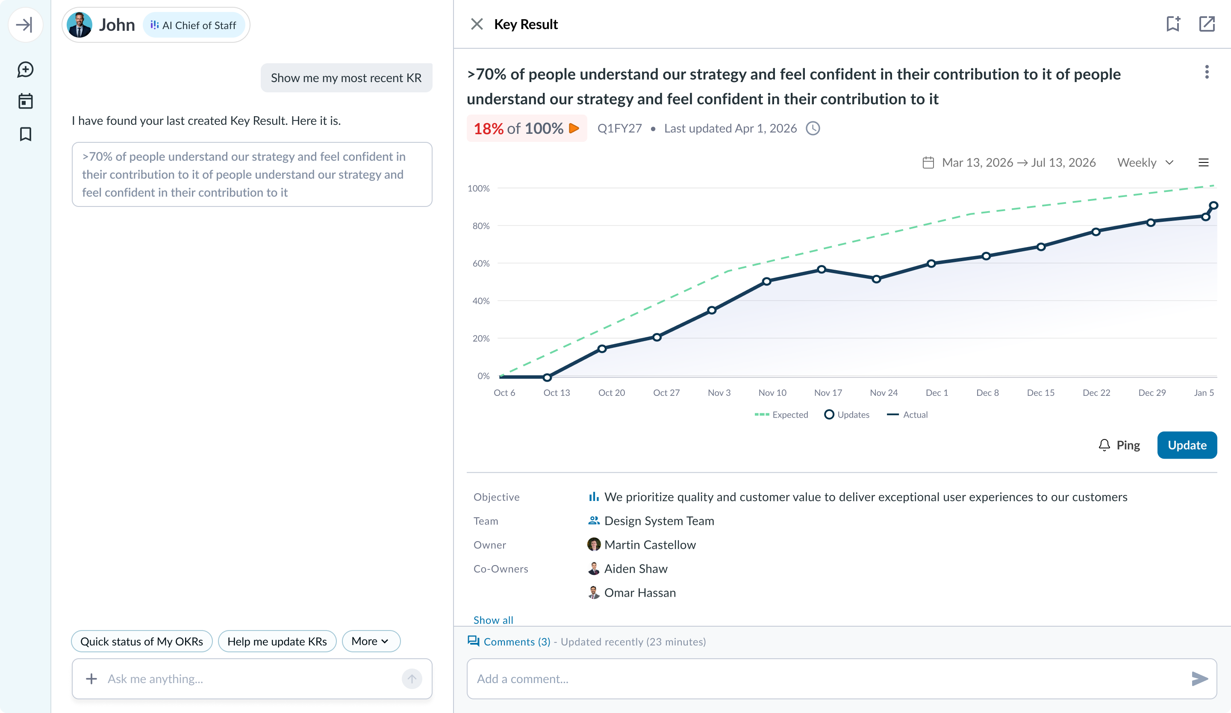The image size is (1231, 713).
Task: Open the three-dot options menu for the Key Result
Action: pos(1207,72)
